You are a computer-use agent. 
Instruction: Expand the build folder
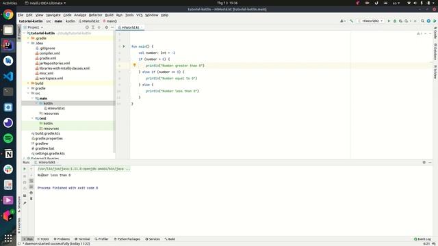28,83
